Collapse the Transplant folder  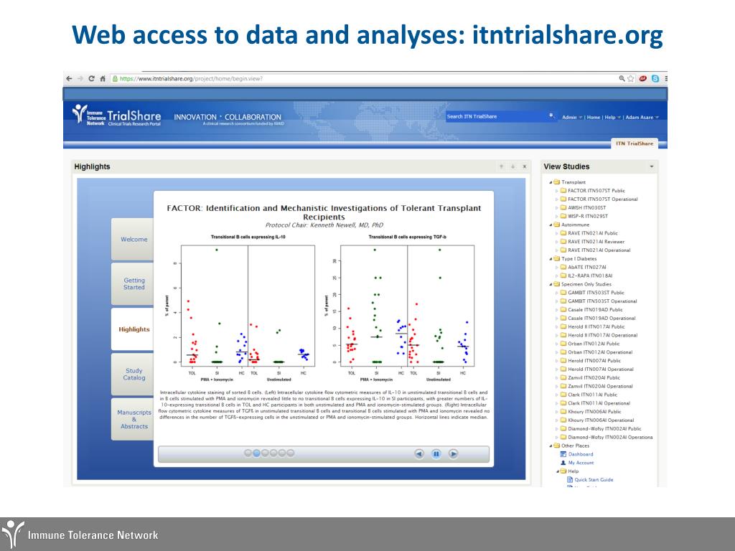coord(551,182)
